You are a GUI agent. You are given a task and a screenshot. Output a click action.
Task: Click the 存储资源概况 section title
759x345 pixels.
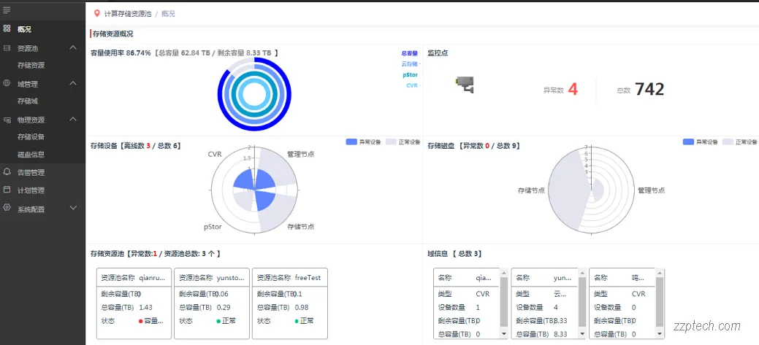(112, 34)
